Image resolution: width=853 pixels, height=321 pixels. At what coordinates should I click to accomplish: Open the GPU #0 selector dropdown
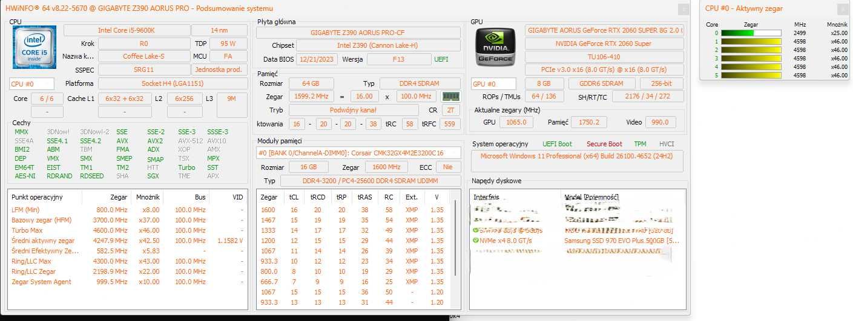(x=493, y=84)
